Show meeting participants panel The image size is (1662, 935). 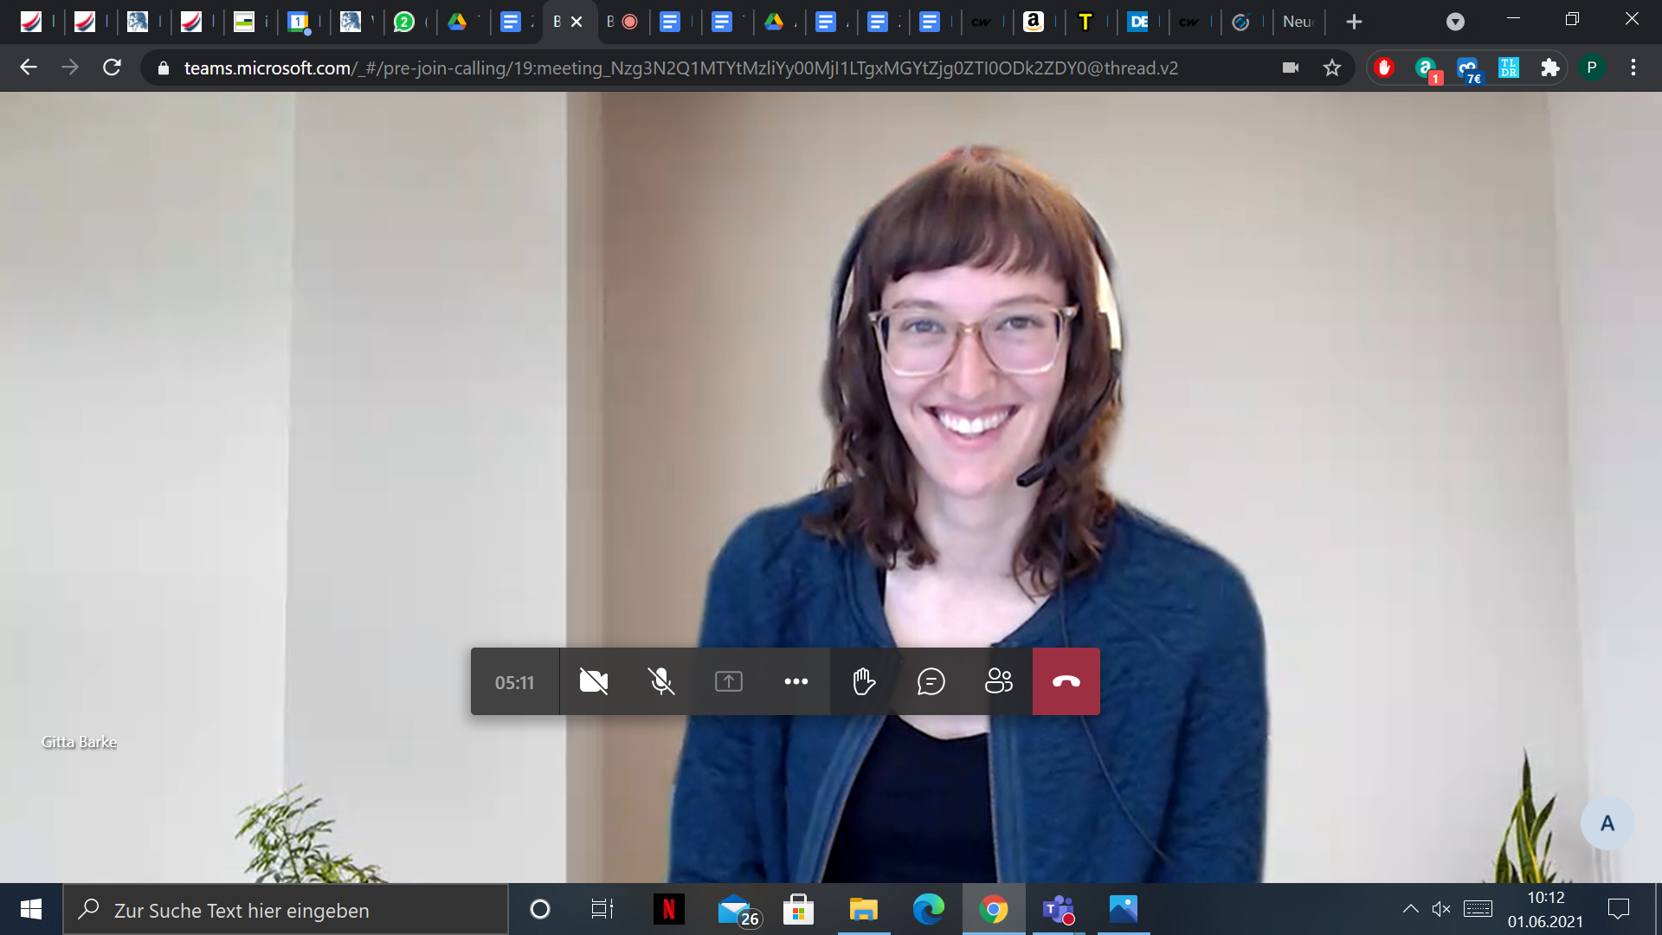(x=999, y=682)
